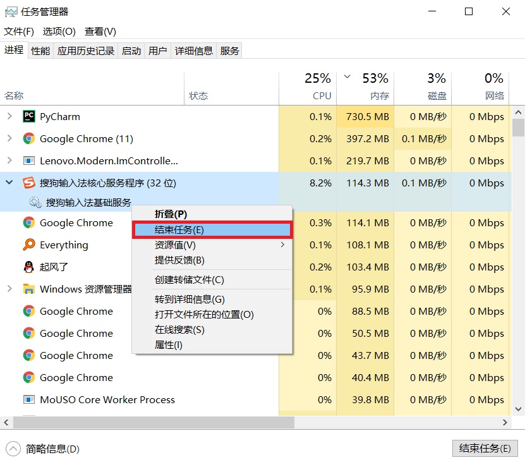
Task: Switch to the 服务 tab
Action: pos(229,51)
